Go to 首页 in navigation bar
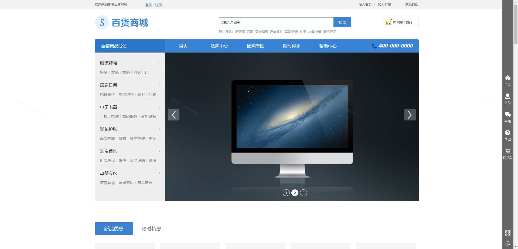 (x=183, y=46)
